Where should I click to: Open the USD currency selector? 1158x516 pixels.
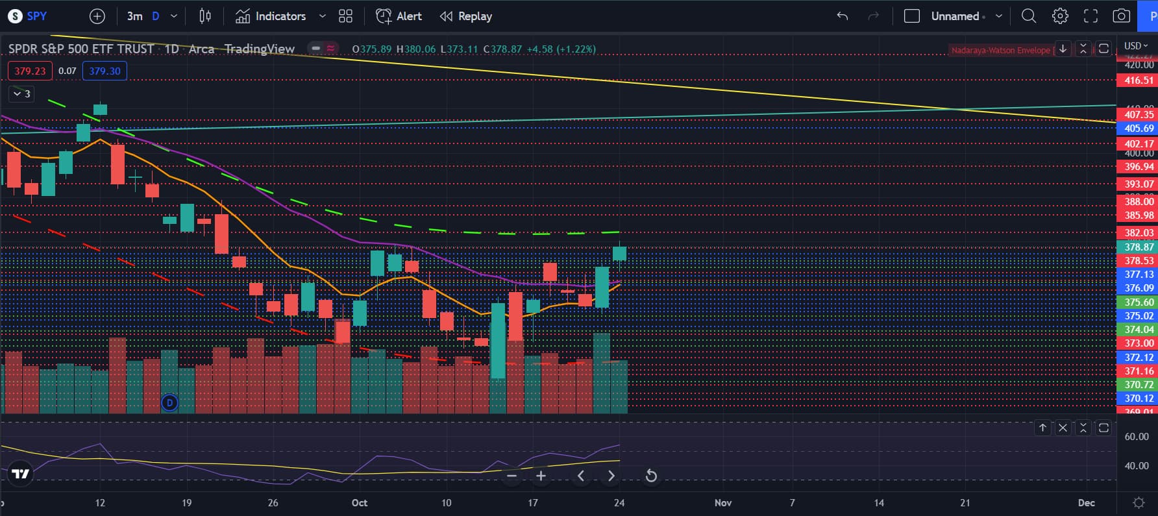[x=1136, y=46]
